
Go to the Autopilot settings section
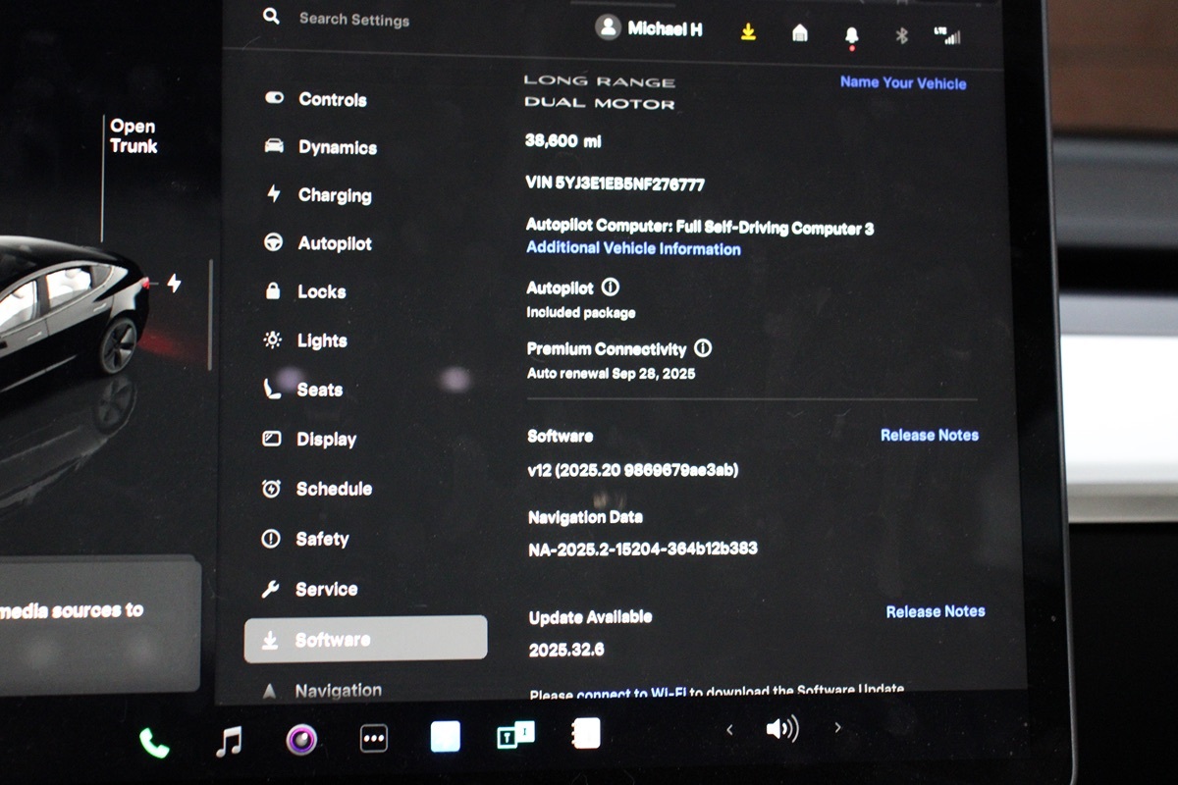(334, 243)
